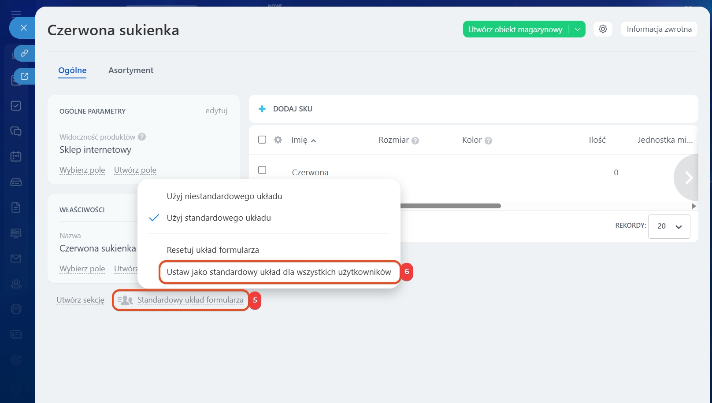Click the copy link icon in the side panel
Image resolution: width=712 pixels, height=403 pixels.
(24, 53)
